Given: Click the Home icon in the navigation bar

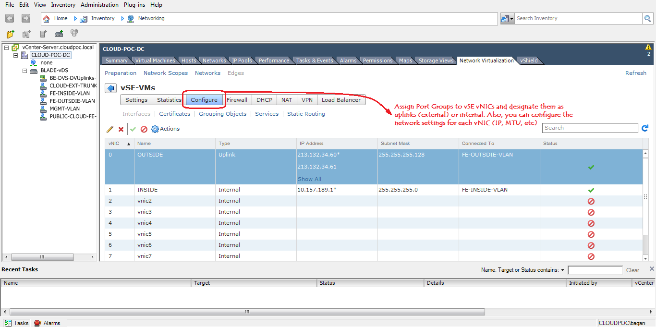Looking at the screenshot, I should (47, 18).
